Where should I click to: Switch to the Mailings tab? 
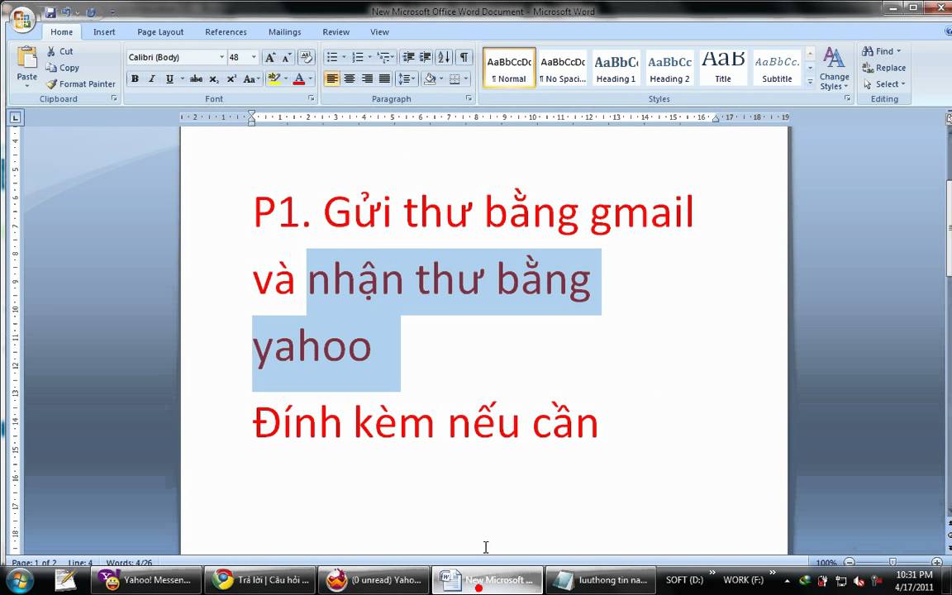[285, 32]
